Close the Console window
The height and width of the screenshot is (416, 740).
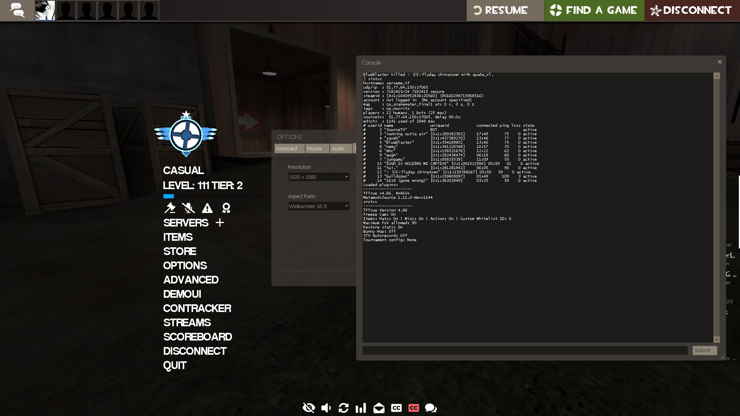(720, 62)
